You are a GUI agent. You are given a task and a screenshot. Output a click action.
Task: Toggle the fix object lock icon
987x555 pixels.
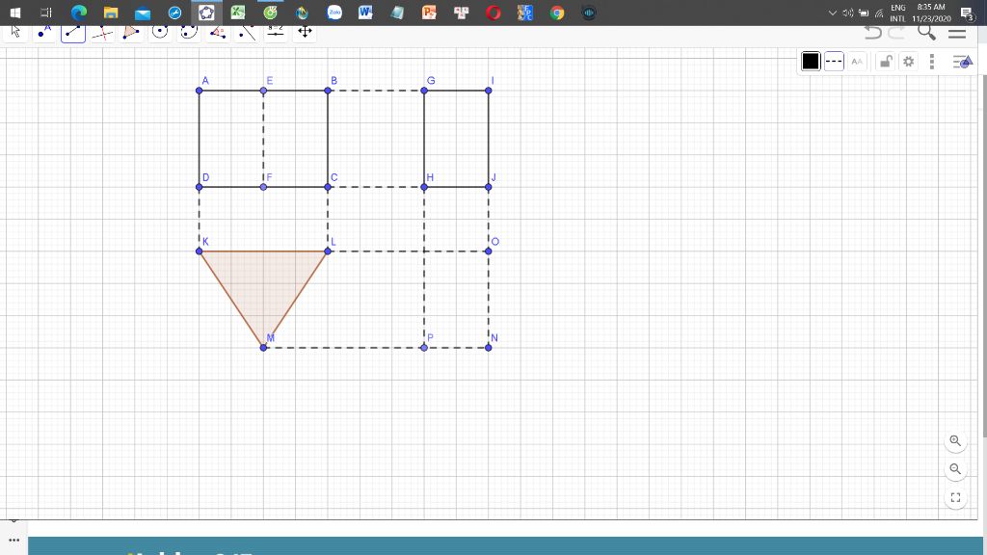coord(886,61)
